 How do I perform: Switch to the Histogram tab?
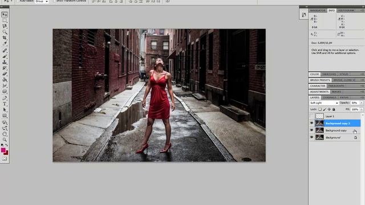(346, 10)
